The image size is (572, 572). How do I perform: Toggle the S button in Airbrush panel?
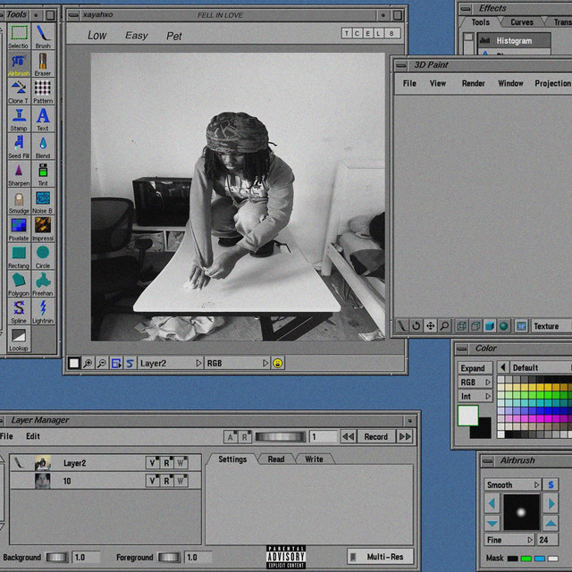point(551,484)
